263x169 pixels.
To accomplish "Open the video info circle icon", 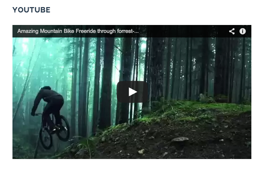I will pos(242,31).
